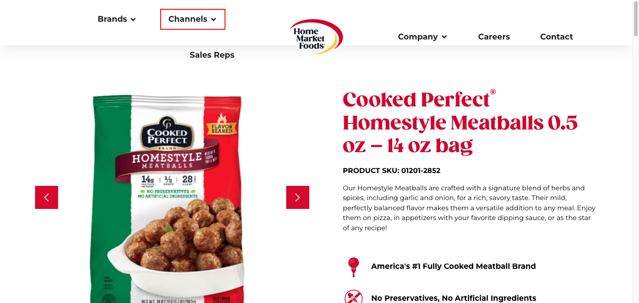Click the Cooked Perfect Homestyle Meatballs heading
The width and height of the screenshot is (639, 303).
tap(460, 122)
